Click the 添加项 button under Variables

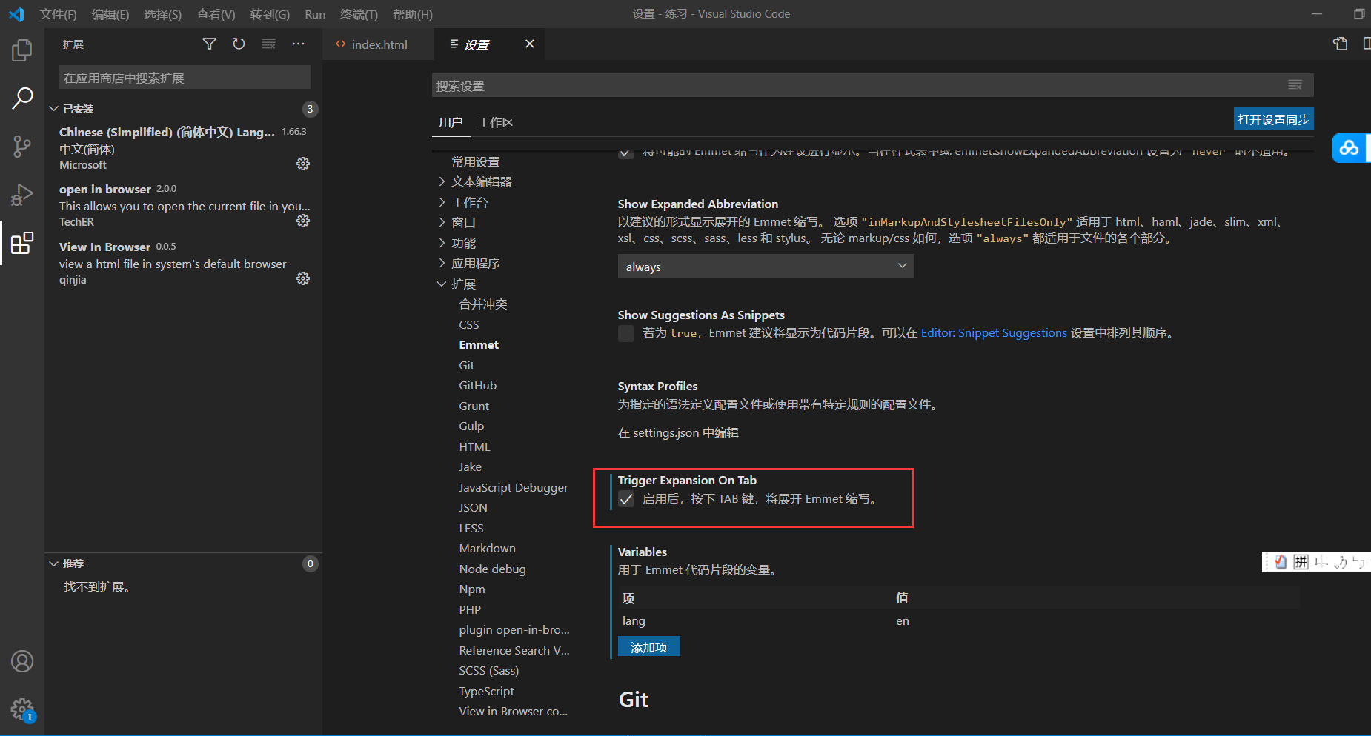click(x=648, y=647)
